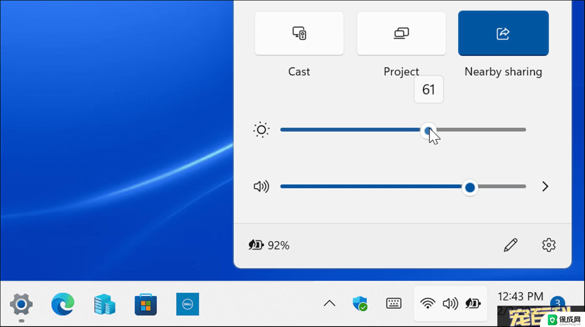585x327 pixels.
Task: Open the blue server-building app in taskbar
Action: coord(104,304)
